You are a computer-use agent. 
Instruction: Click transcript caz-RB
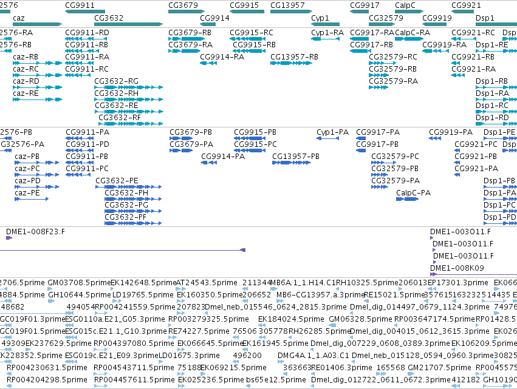(26, 57)
